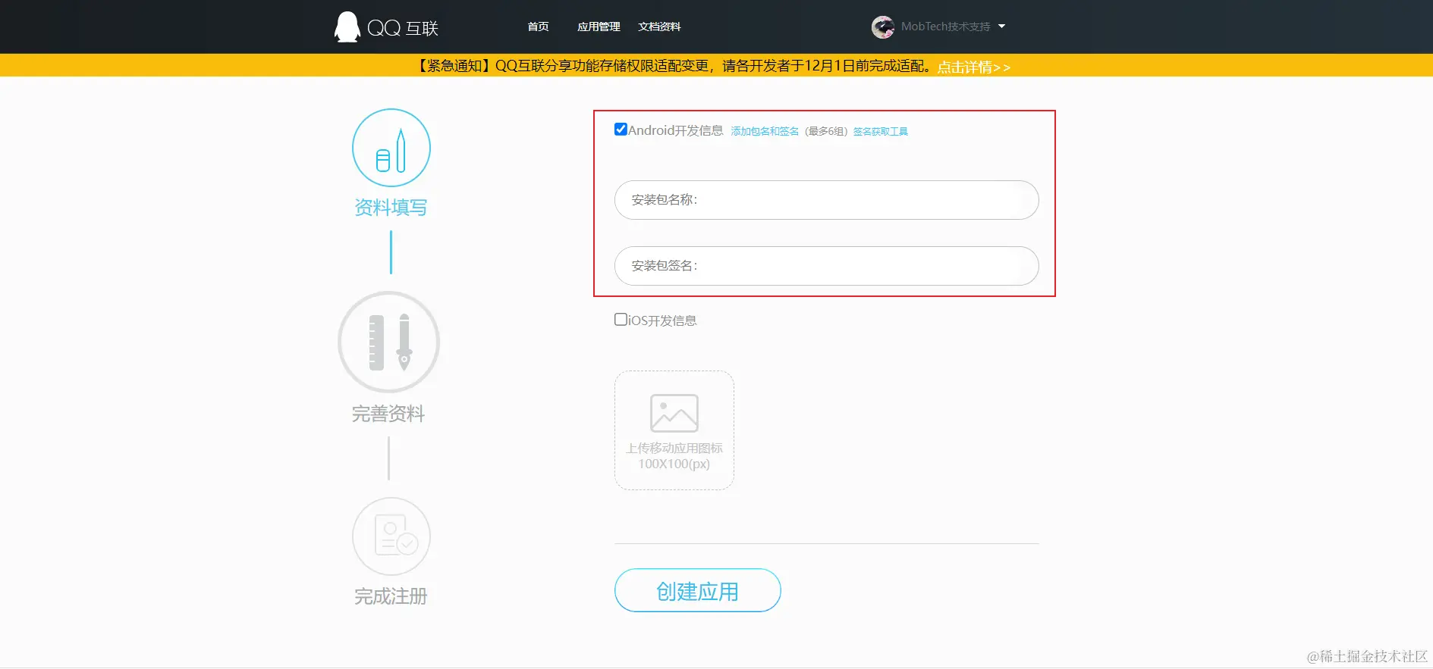
Task: Click the 完成注册 step label
Action: [391, 596]
